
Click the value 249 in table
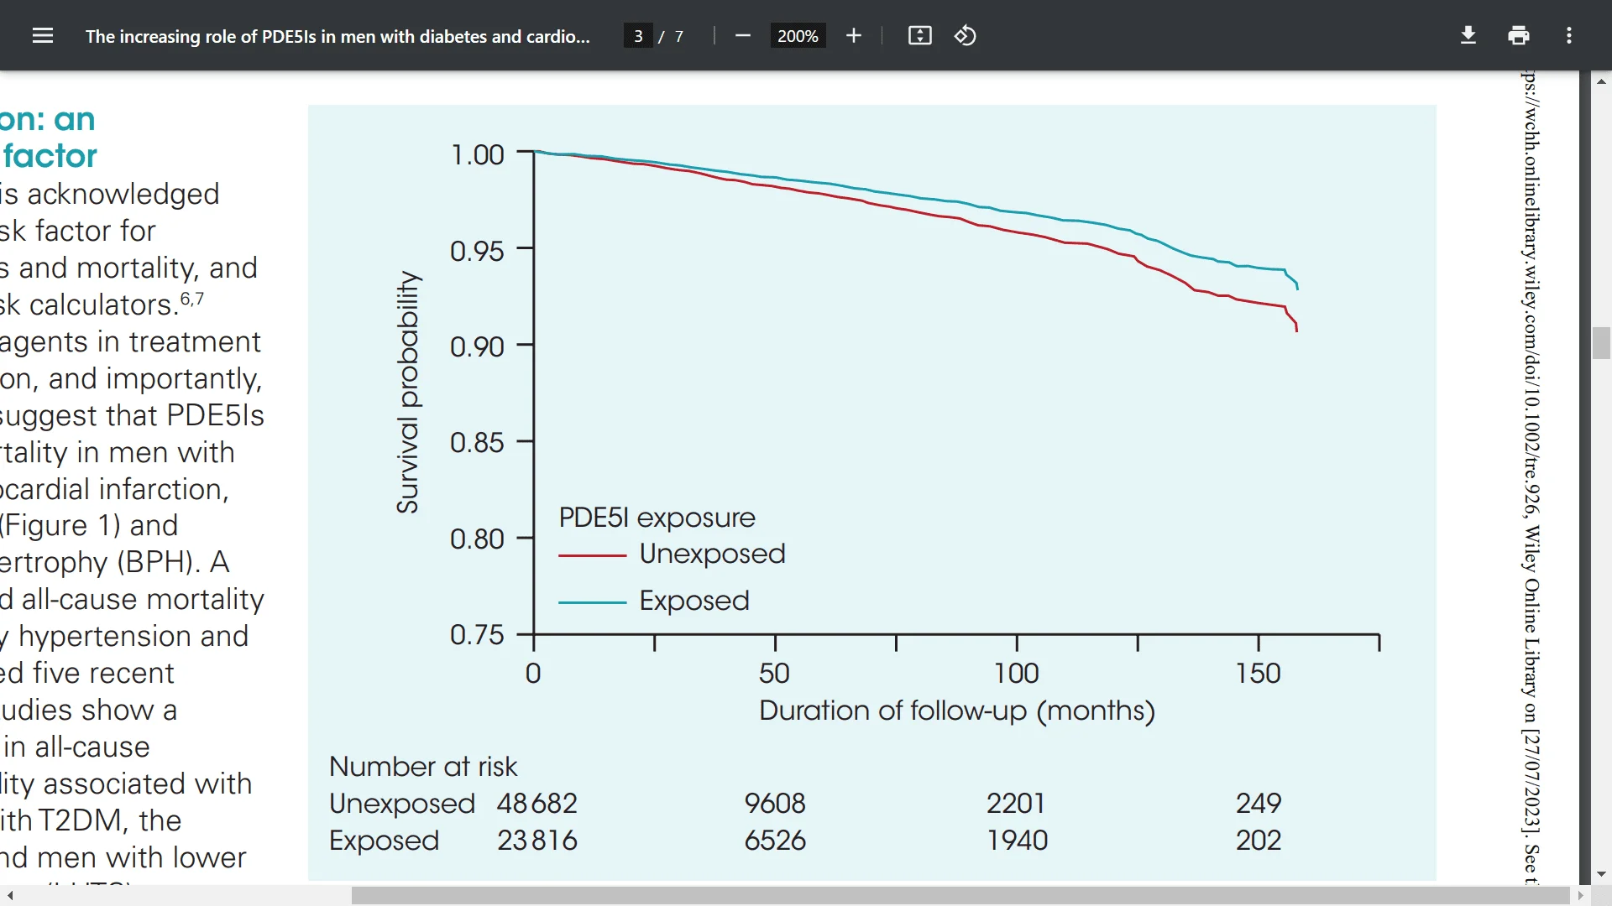(x=1259, y=803)
